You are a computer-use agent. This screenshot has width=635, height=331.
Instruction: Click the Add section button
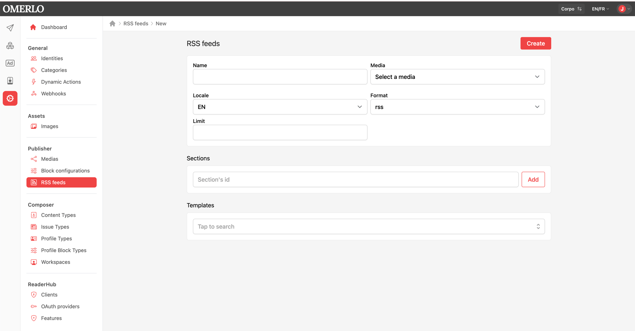coord(533,179)
